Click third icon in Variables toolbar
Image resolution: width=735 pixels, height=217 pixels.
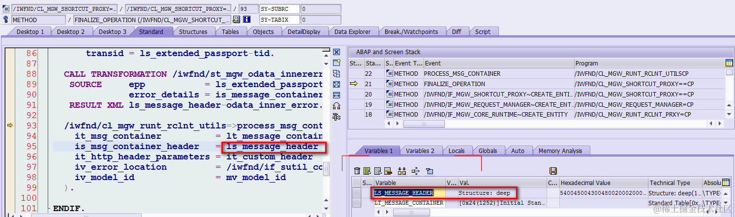(x=377, y=171)
